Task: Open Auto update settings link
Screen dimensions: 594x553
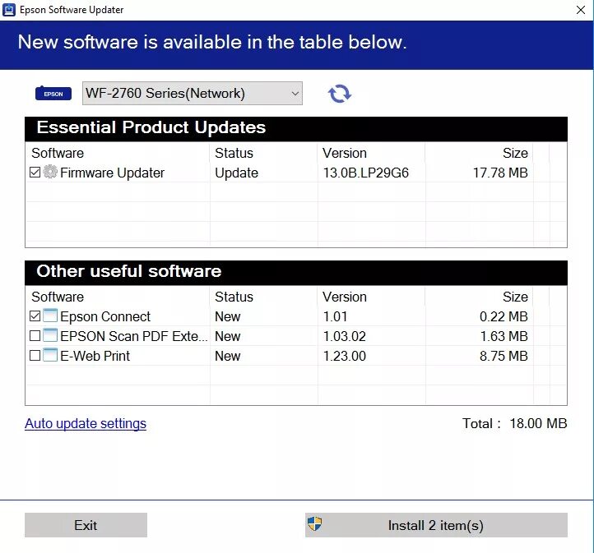Action: [86, 424]
